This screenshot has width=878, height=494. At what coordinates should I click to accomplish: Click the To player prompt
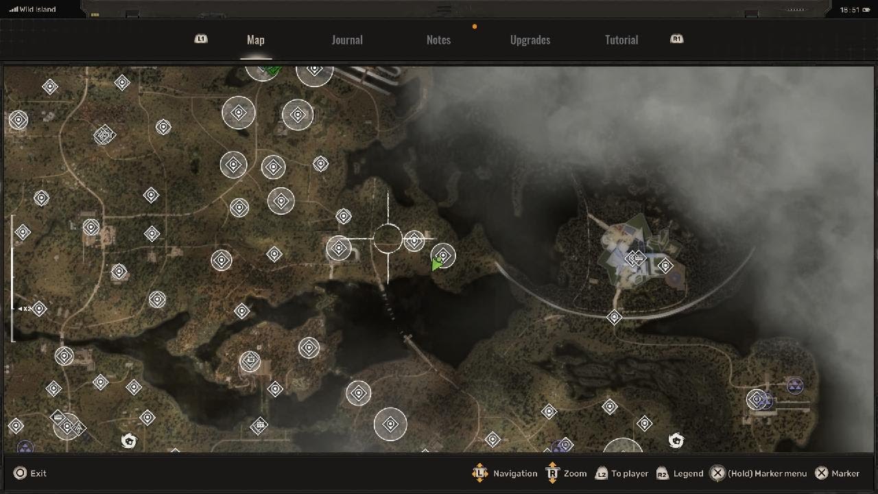point(621,473)
